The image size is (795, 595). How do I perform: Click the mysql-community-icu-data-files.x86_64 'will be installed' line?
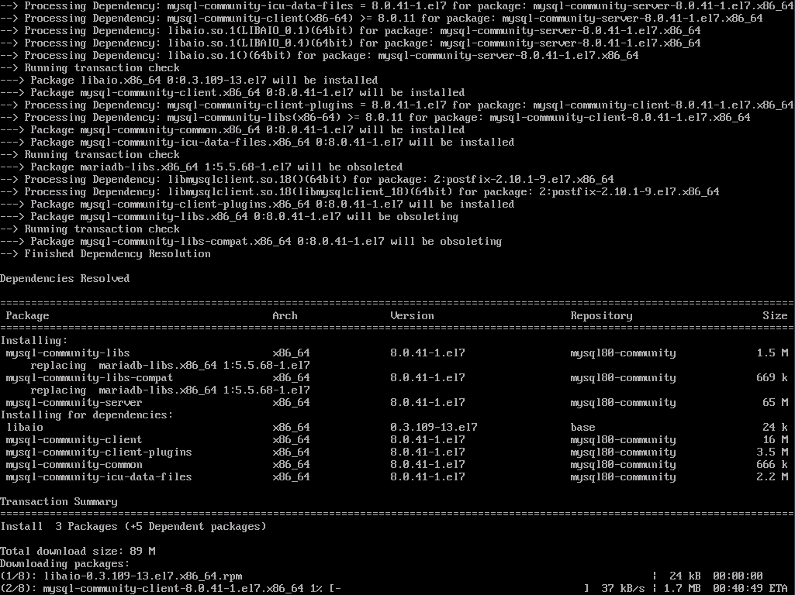coord(257,143)
